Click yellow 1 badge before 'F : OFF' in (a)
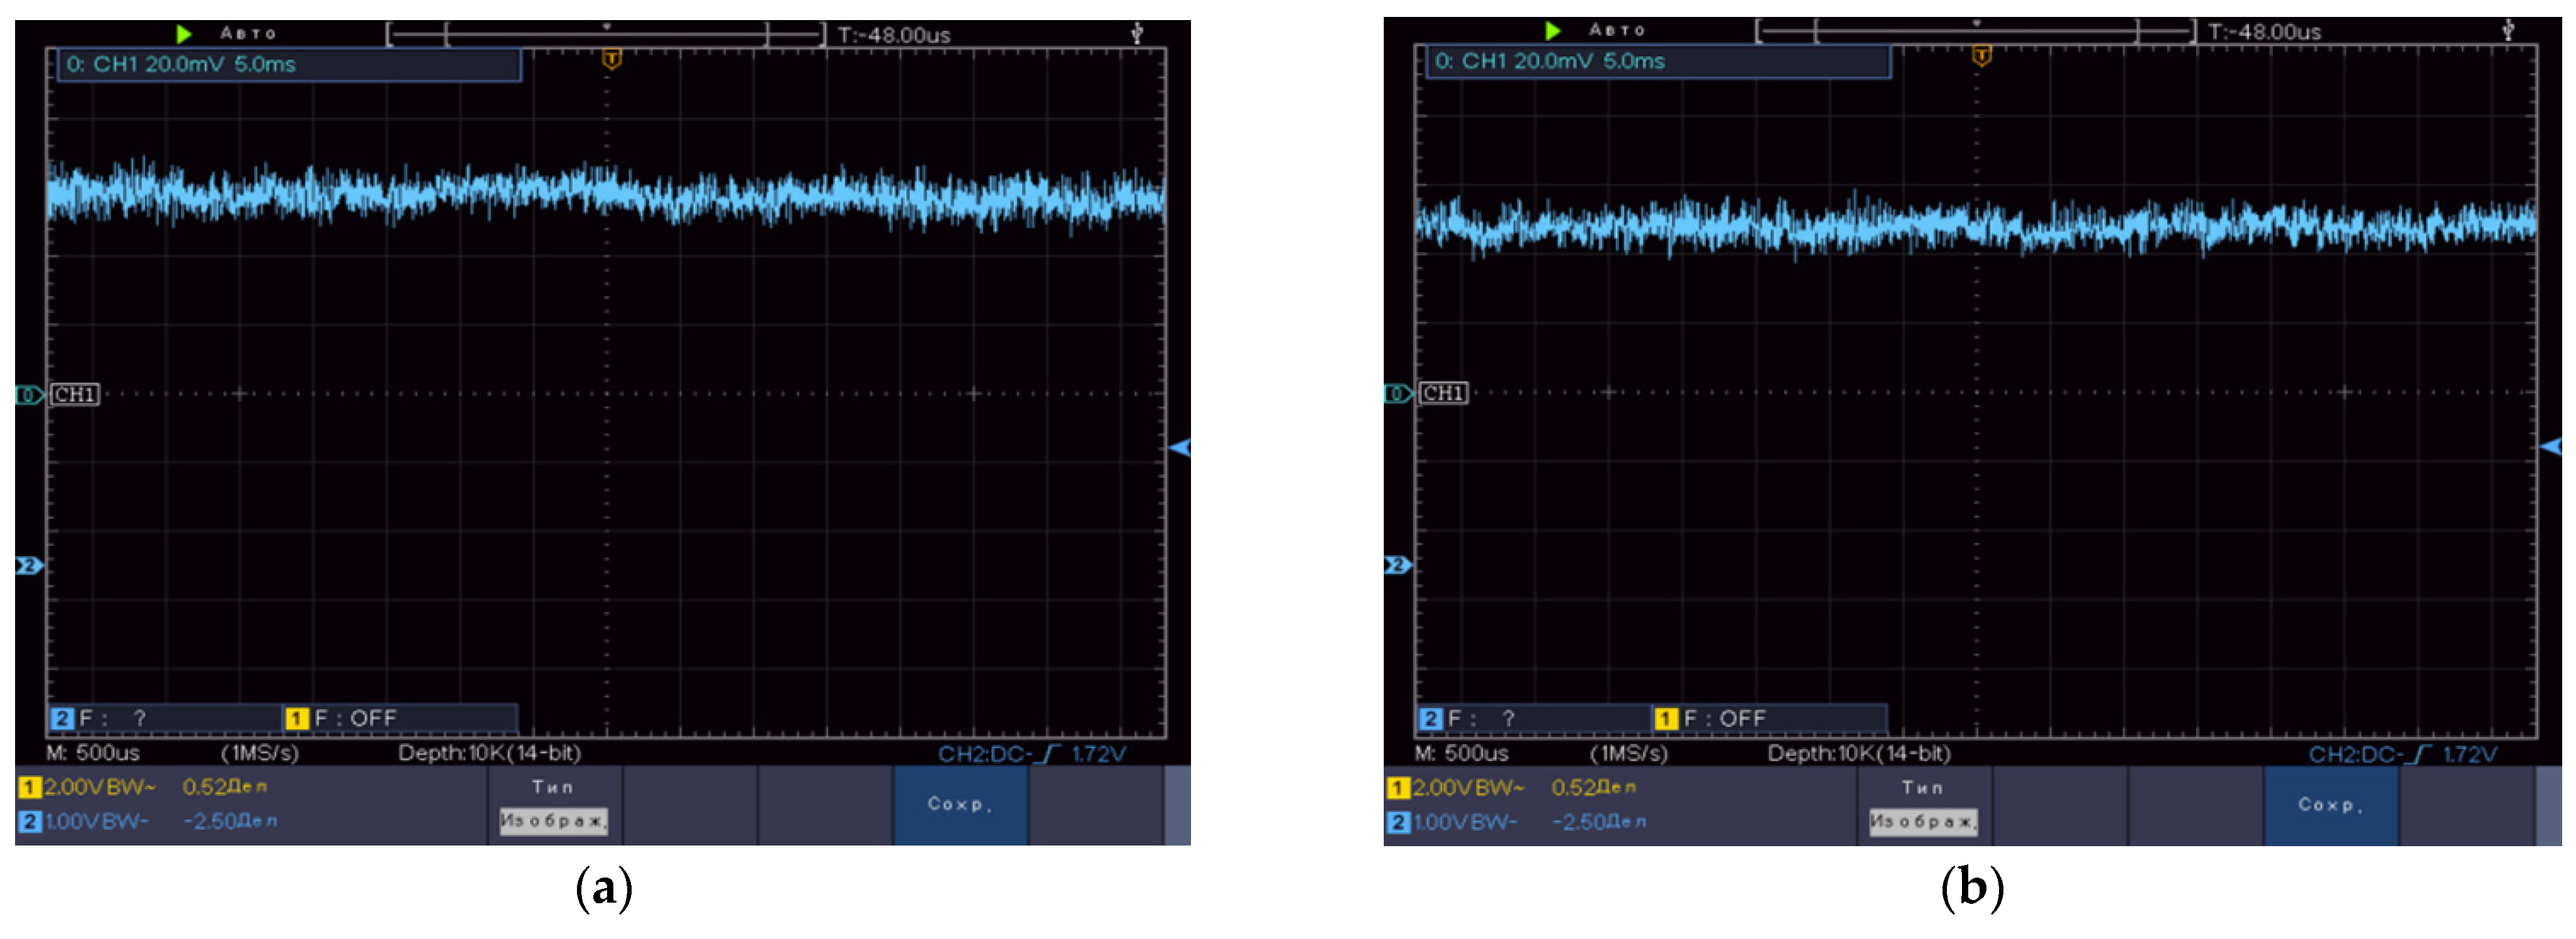 tap(297, 718)
